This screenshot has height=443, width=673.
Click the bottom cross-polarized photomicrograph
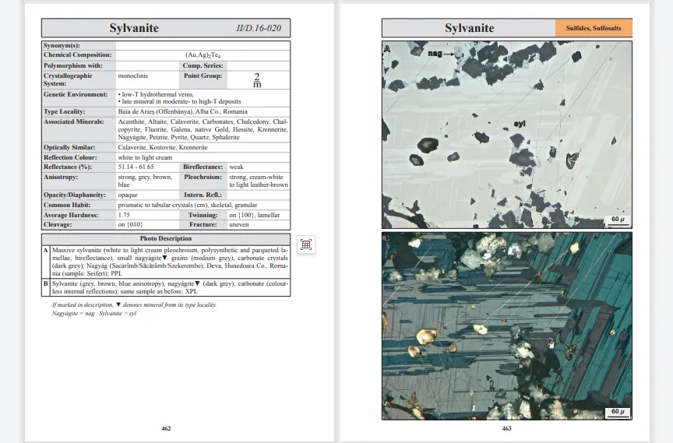506,325
